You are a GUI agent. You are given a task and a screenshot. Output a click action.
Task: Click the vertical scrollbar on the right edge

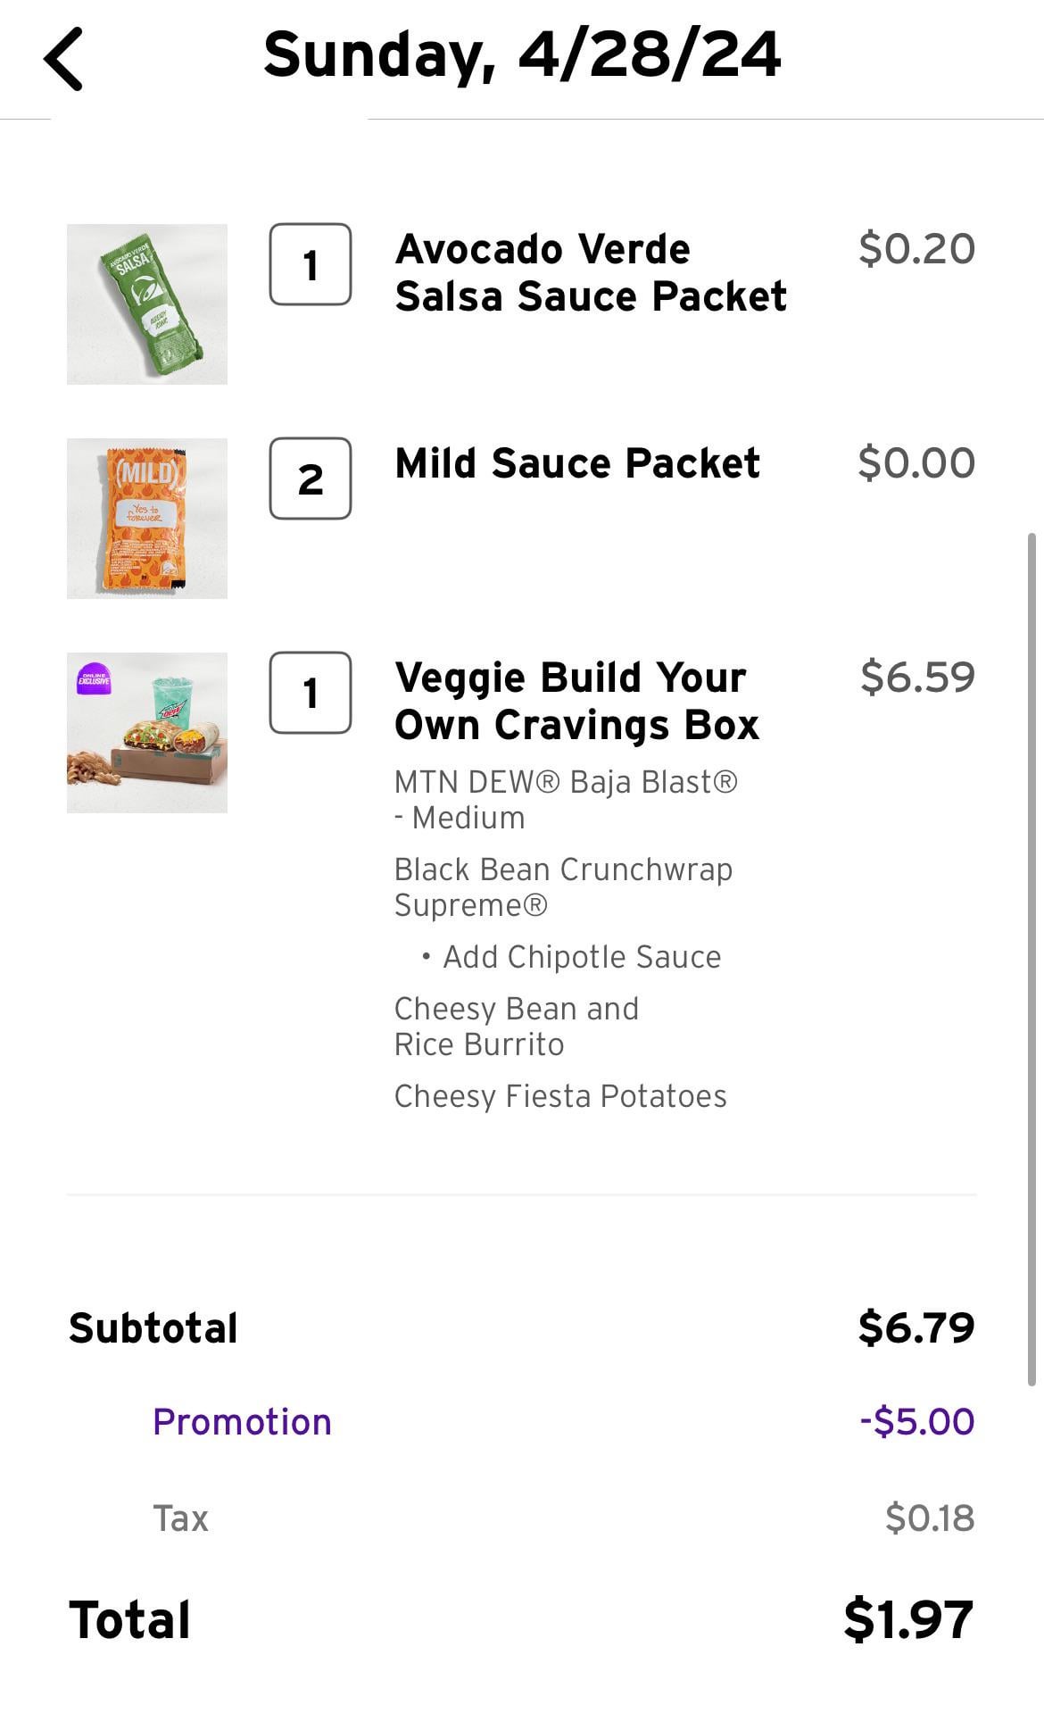pyautogui.click(x=1032, y=960)
